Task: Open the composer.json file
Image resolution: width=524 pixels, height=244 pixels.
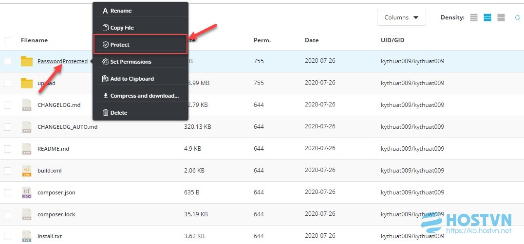Action: click(x=56, y=192)
